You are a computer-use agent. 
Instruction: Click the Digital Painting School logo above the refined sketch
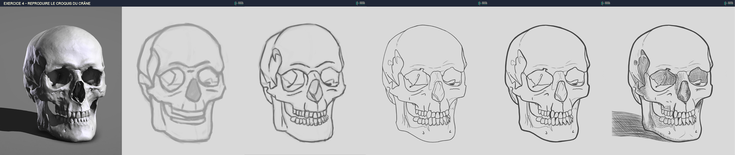click(360, 3)
